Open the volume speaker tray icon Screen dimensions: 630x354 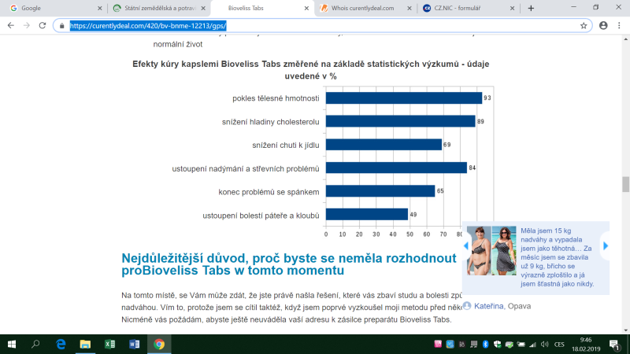(x=545, y=344)
